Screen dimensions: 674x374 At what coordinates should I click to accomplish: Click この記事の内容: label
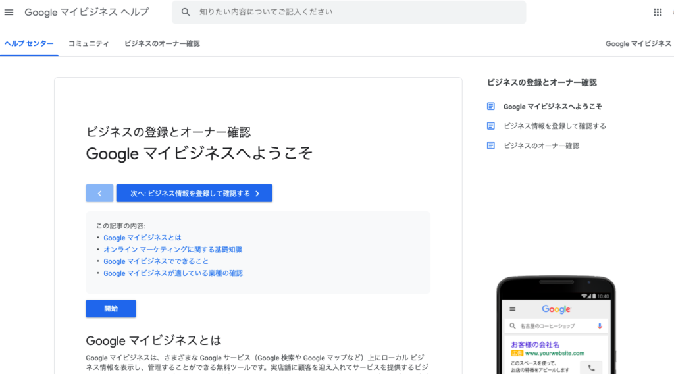coord(121,226)
